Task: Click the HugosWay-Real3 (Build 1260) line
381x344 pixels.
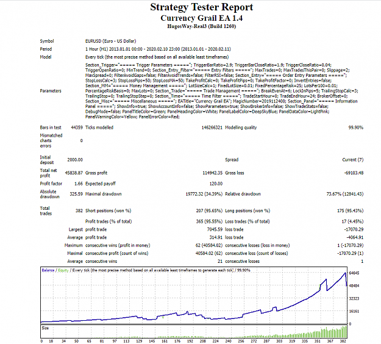Action: [201, 26]
